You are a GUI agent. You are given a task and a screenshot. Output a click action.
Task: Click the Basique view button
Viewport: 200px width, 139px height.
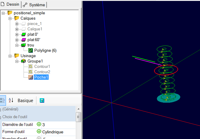pos(25,101)
